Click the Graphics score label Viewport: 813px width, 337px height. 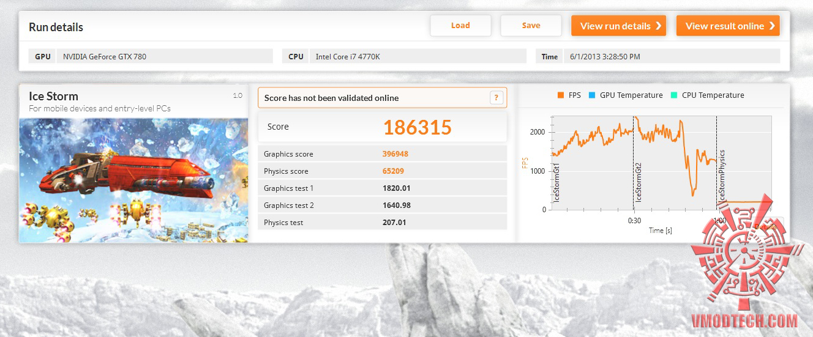[x=288, y=154]
